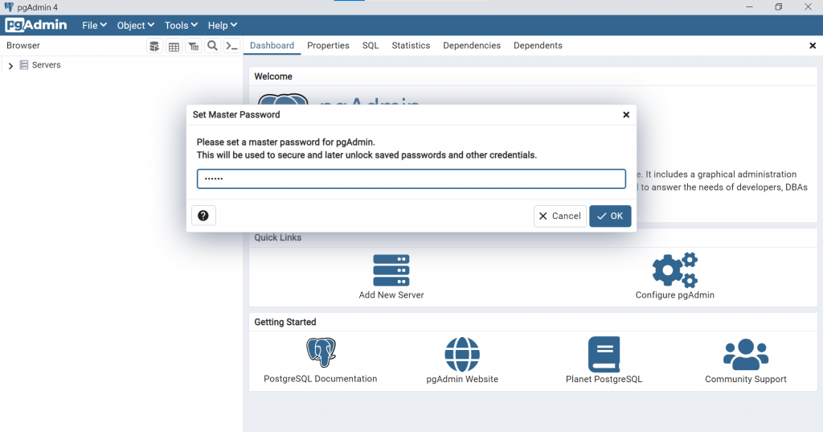The image size is (823, 432).
Task: Click the Browser panel title
Action: [x=23, y=45]
